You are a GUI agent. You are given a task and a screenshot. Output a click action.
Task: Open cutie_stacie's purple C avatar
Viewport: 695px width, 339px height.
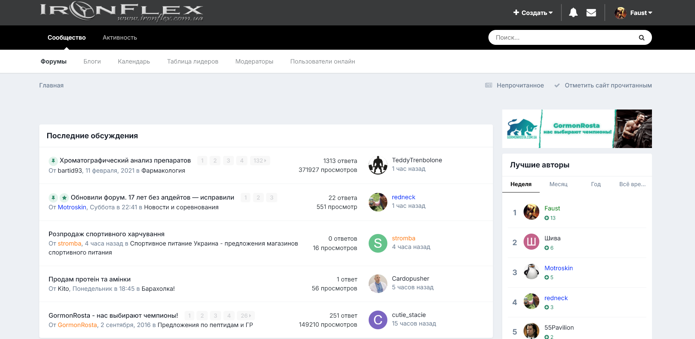click(378, 320)
